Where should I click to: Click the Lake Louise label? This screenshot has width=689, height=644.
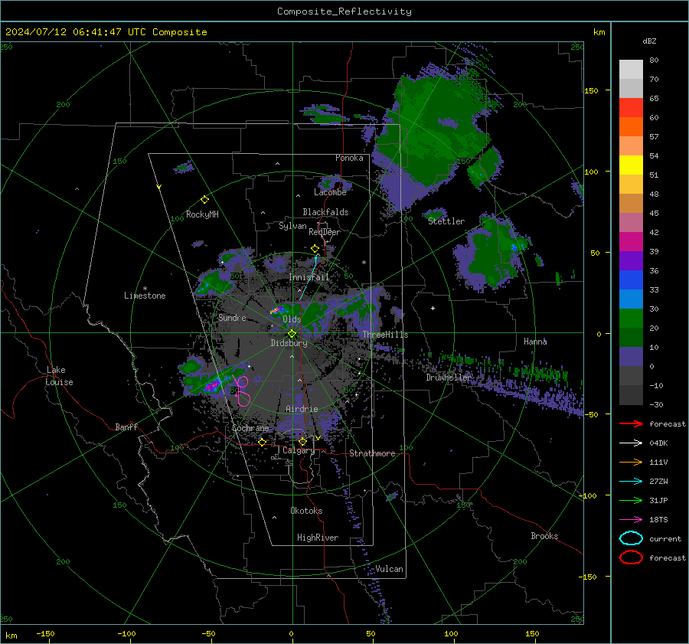(60, 376)
